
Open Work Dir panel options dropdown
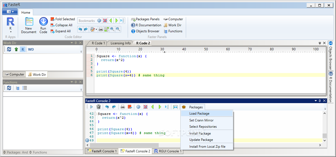[x=72, y=43]
